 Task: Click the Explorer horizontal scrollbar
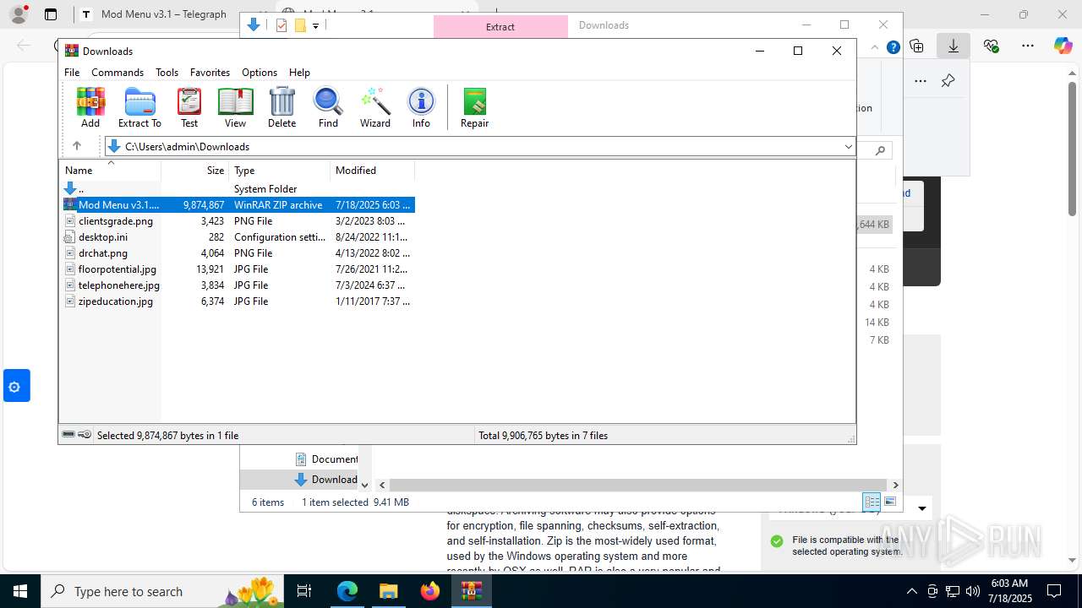[x=638, y=485]
